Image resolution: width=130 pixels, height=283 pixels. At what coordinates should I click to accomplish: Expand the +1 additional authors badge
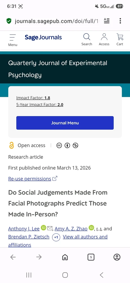pyautogui.click(x=56, y=237)
